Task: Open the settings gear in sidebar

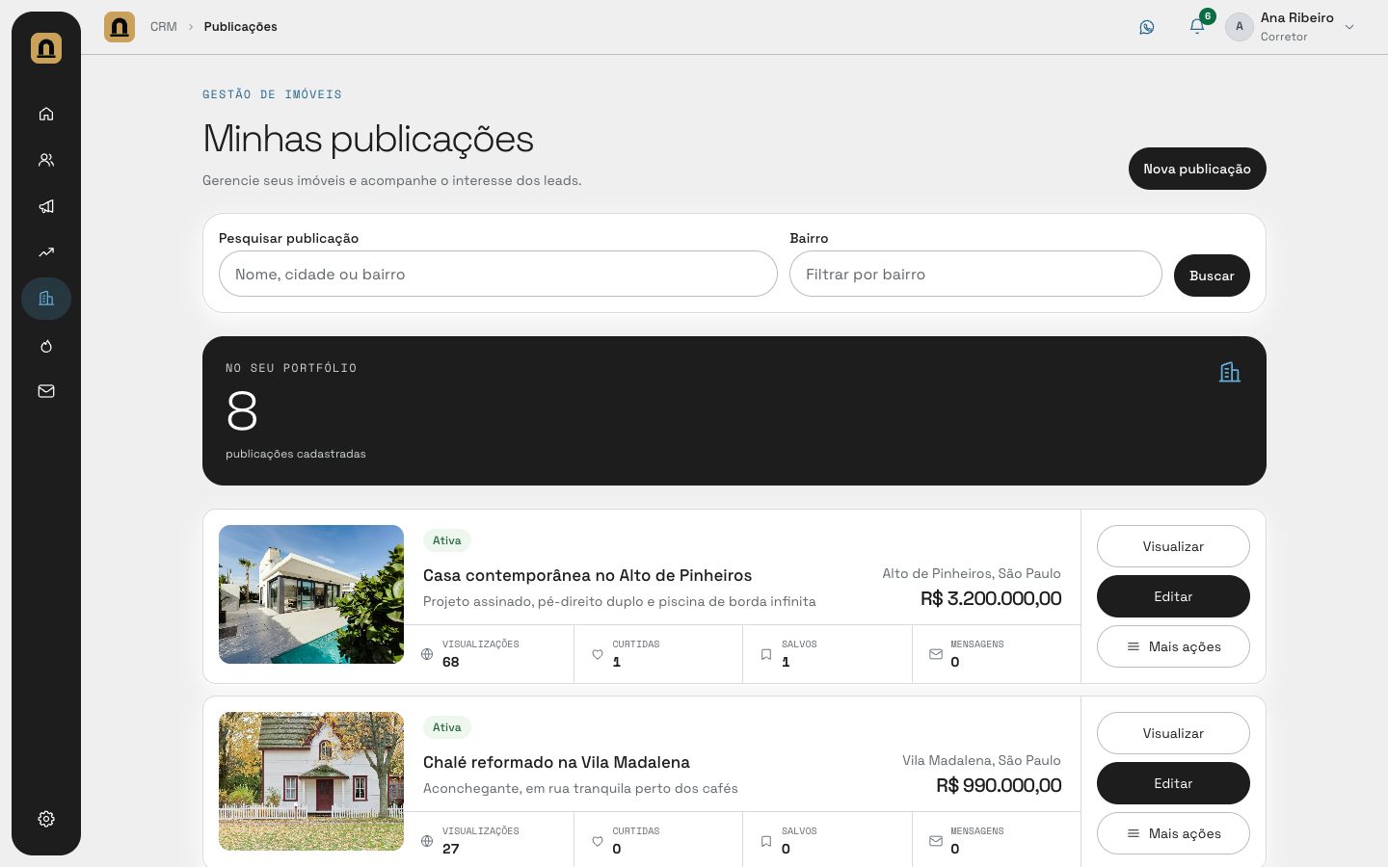Action: point(46,819)
